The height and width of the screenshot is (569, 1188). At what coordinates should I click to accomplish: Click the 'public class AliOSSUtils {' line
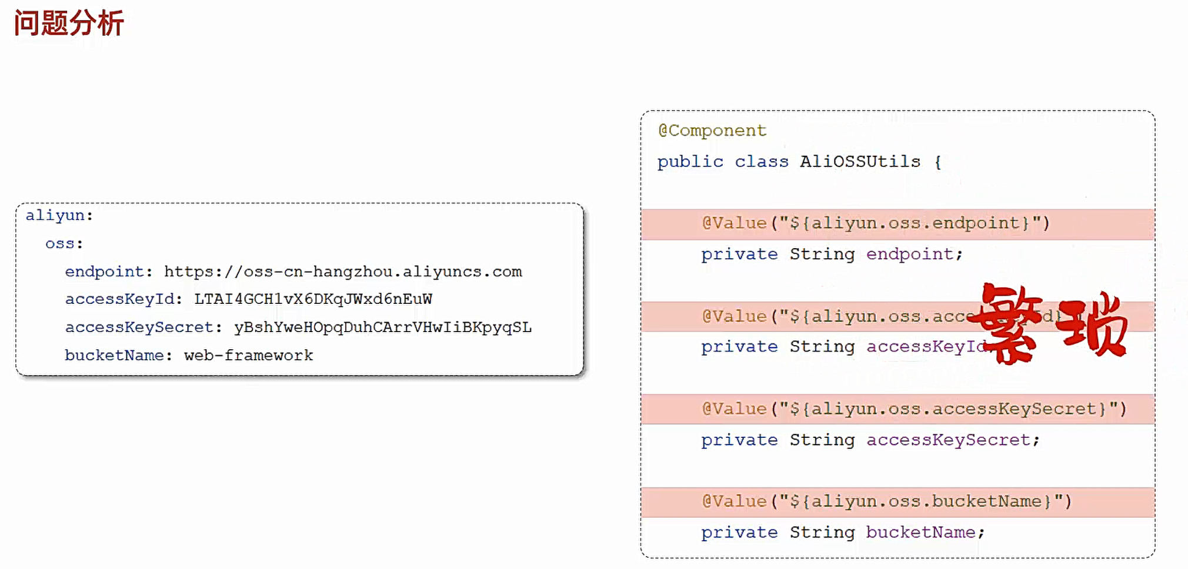pos(800,162)
